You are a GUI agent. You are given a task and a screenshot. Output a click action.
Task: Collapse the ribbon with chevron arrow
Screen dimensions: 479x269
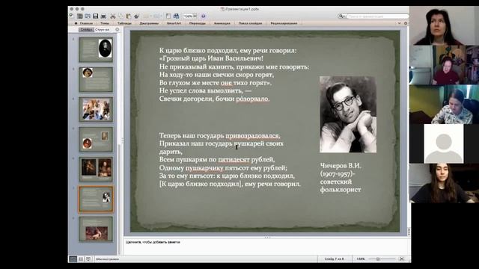pos(399,23)
